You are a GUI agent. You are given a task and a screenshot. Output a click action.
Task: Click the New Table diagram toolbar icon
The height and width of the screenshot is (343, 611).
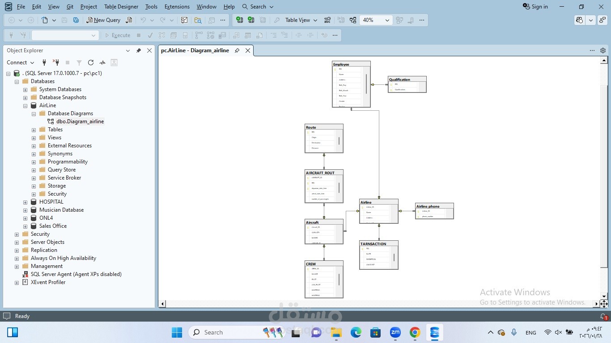click(239, 20)
